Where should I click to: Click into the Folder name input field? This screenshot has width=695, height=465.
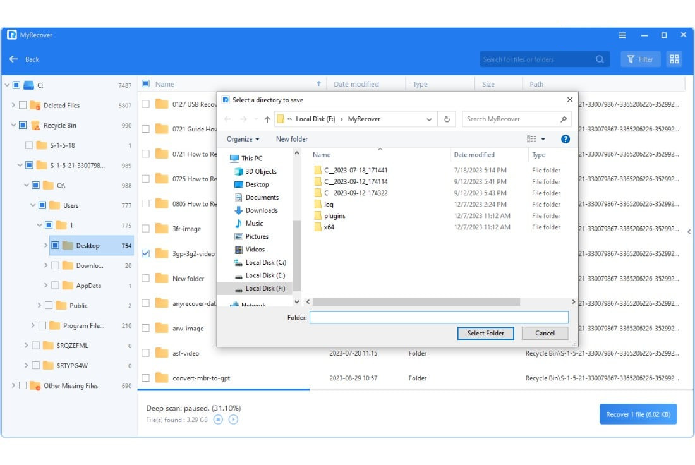(438, 317)
